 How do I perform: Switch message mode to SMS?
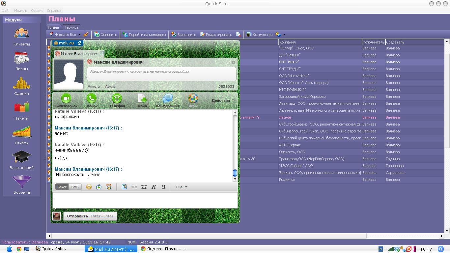(75, 187)
